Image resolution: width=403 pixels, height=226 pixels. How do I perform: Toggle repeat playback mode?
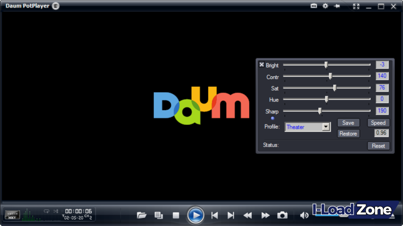(x=47, y=211)
